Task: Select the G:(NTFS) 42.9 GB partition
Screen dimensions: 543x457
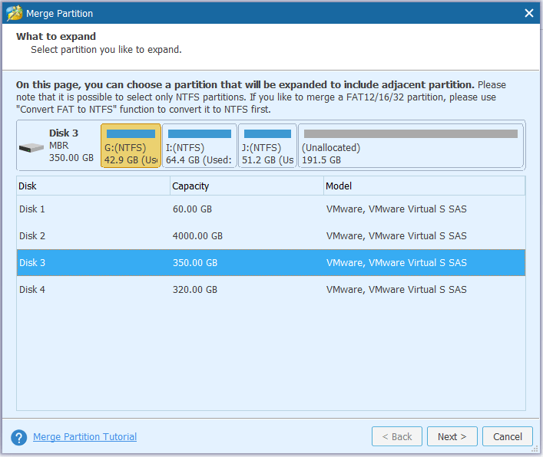Action: coord(131,146)
